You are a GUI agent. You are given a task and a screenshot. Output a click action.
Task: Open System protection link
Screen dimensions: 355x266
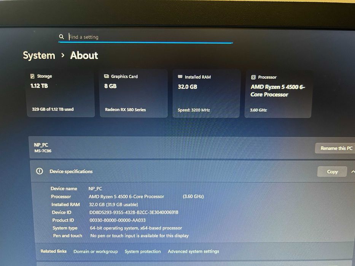pos(143,251)
